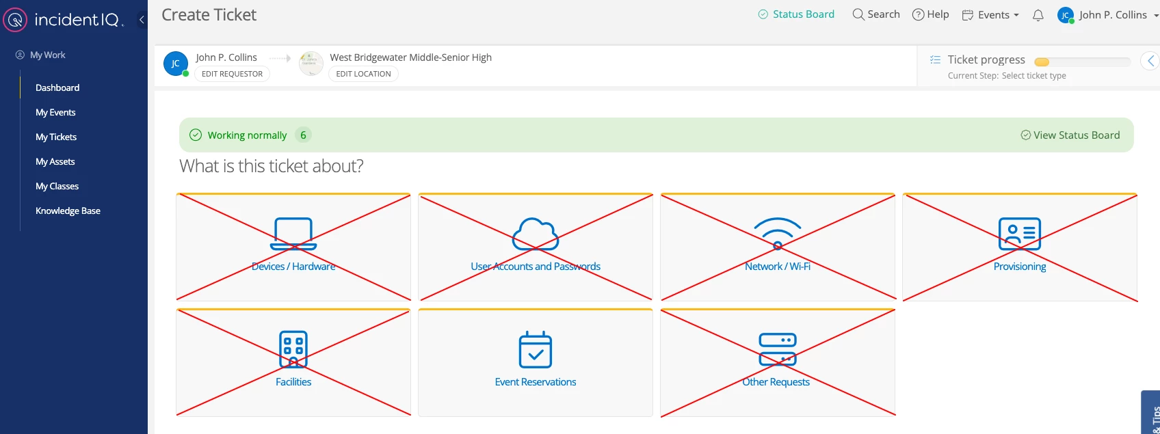Click the magnifying glass search icon
The image size is (1160, 434).
point(858,14)
